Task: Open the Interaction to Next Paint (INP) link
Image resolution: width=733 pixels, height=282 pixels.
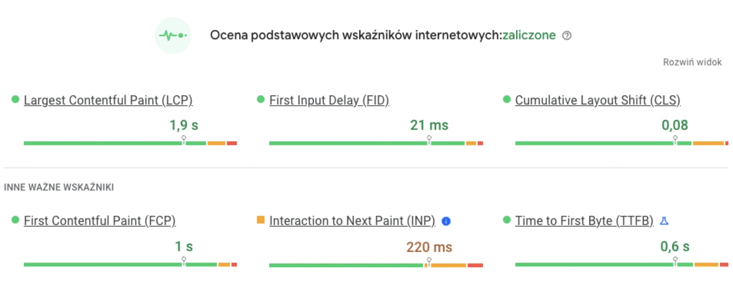Action: point(352,221)
